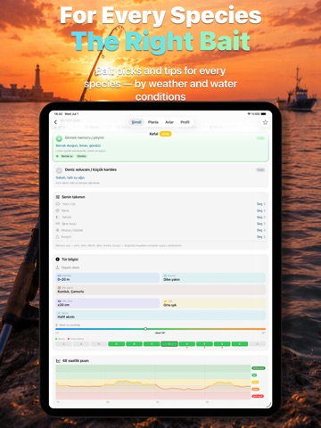This screenshot has height=428, width=321.
Task: Click the hook icon in İğne boyu row
Action: (58, 224)
